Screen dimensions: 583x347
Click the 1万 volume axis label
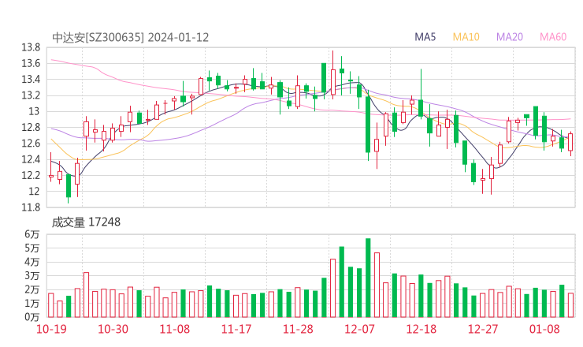pos(32,304)
